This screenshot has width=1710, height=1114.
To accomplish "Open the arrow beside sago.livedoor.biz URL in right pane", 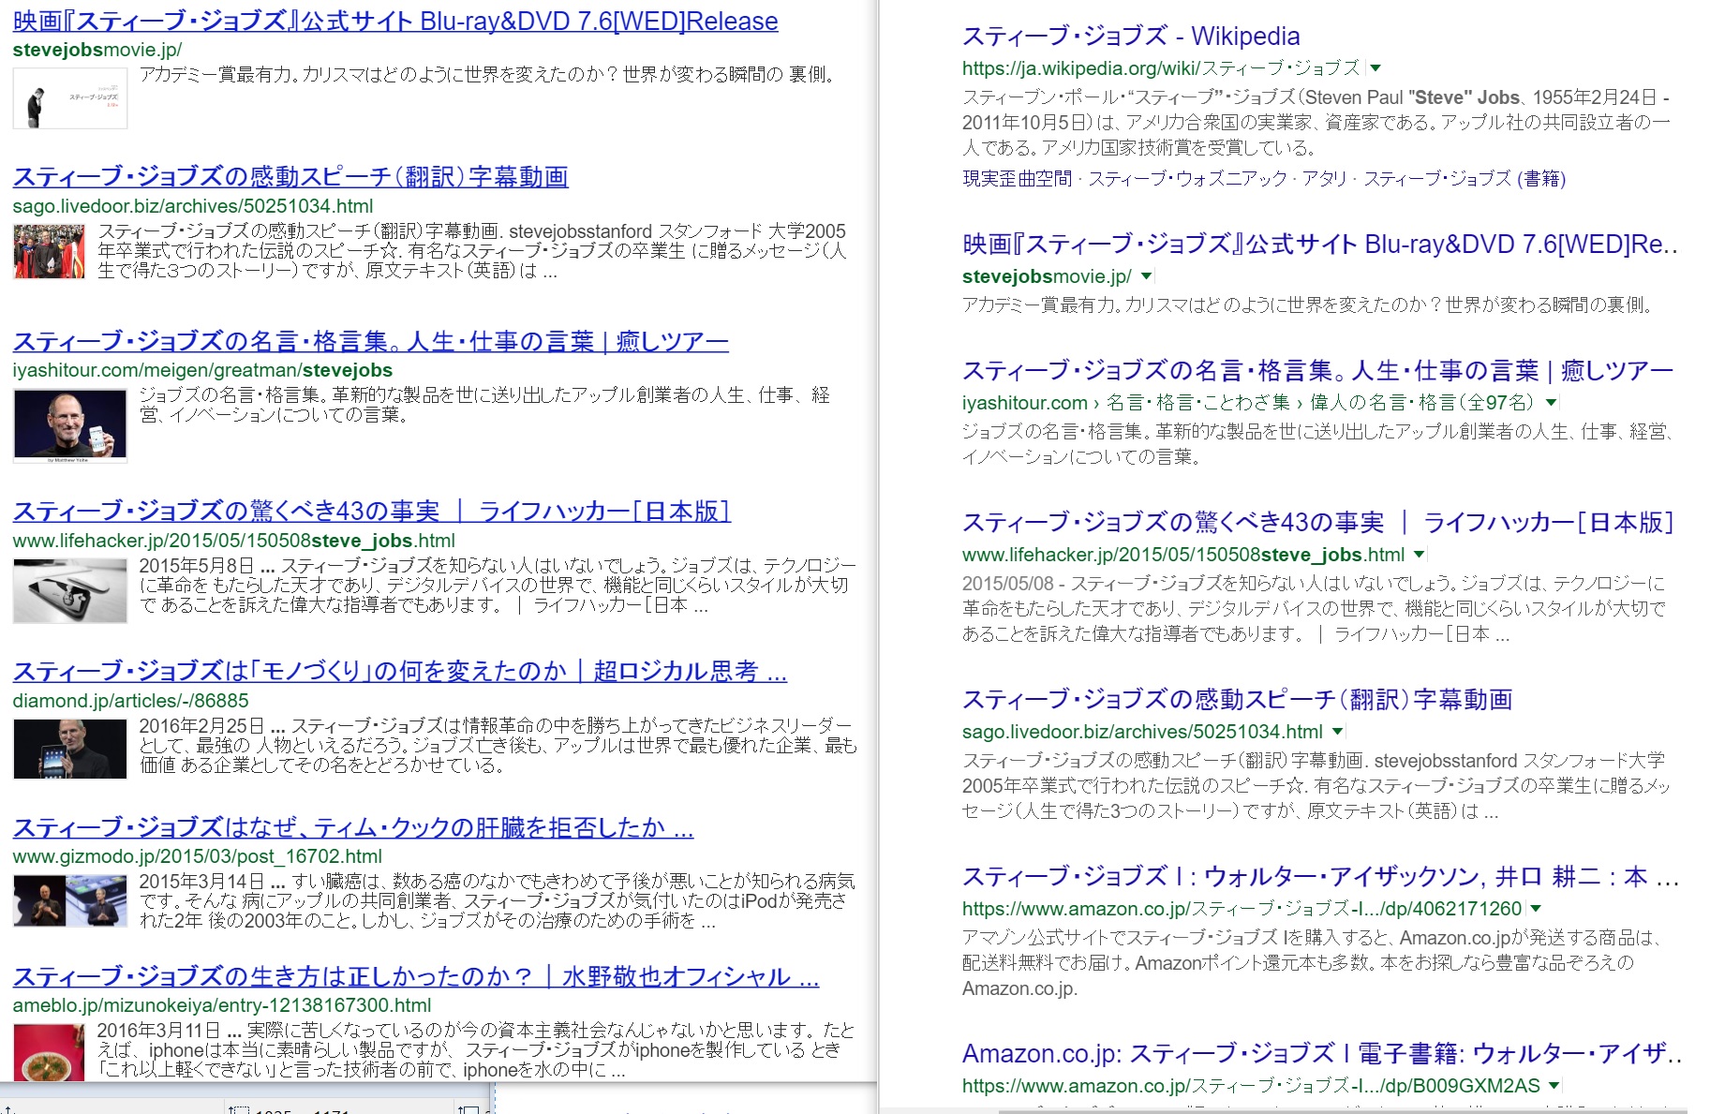I will 1337,731.
